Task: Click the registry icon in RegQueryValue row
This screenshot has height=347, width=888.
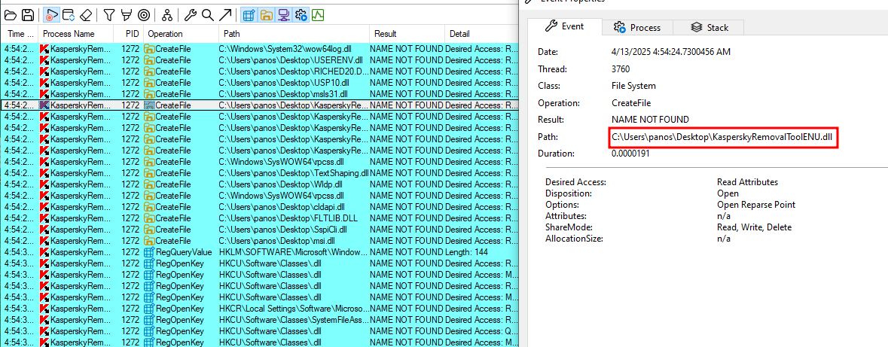Action: (x=150, y=252)
